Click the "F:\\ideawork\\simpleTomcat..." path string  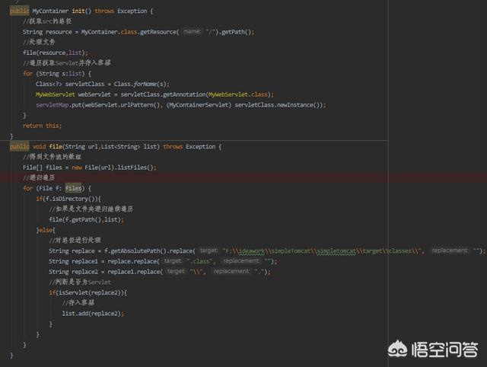click(323, 251)
